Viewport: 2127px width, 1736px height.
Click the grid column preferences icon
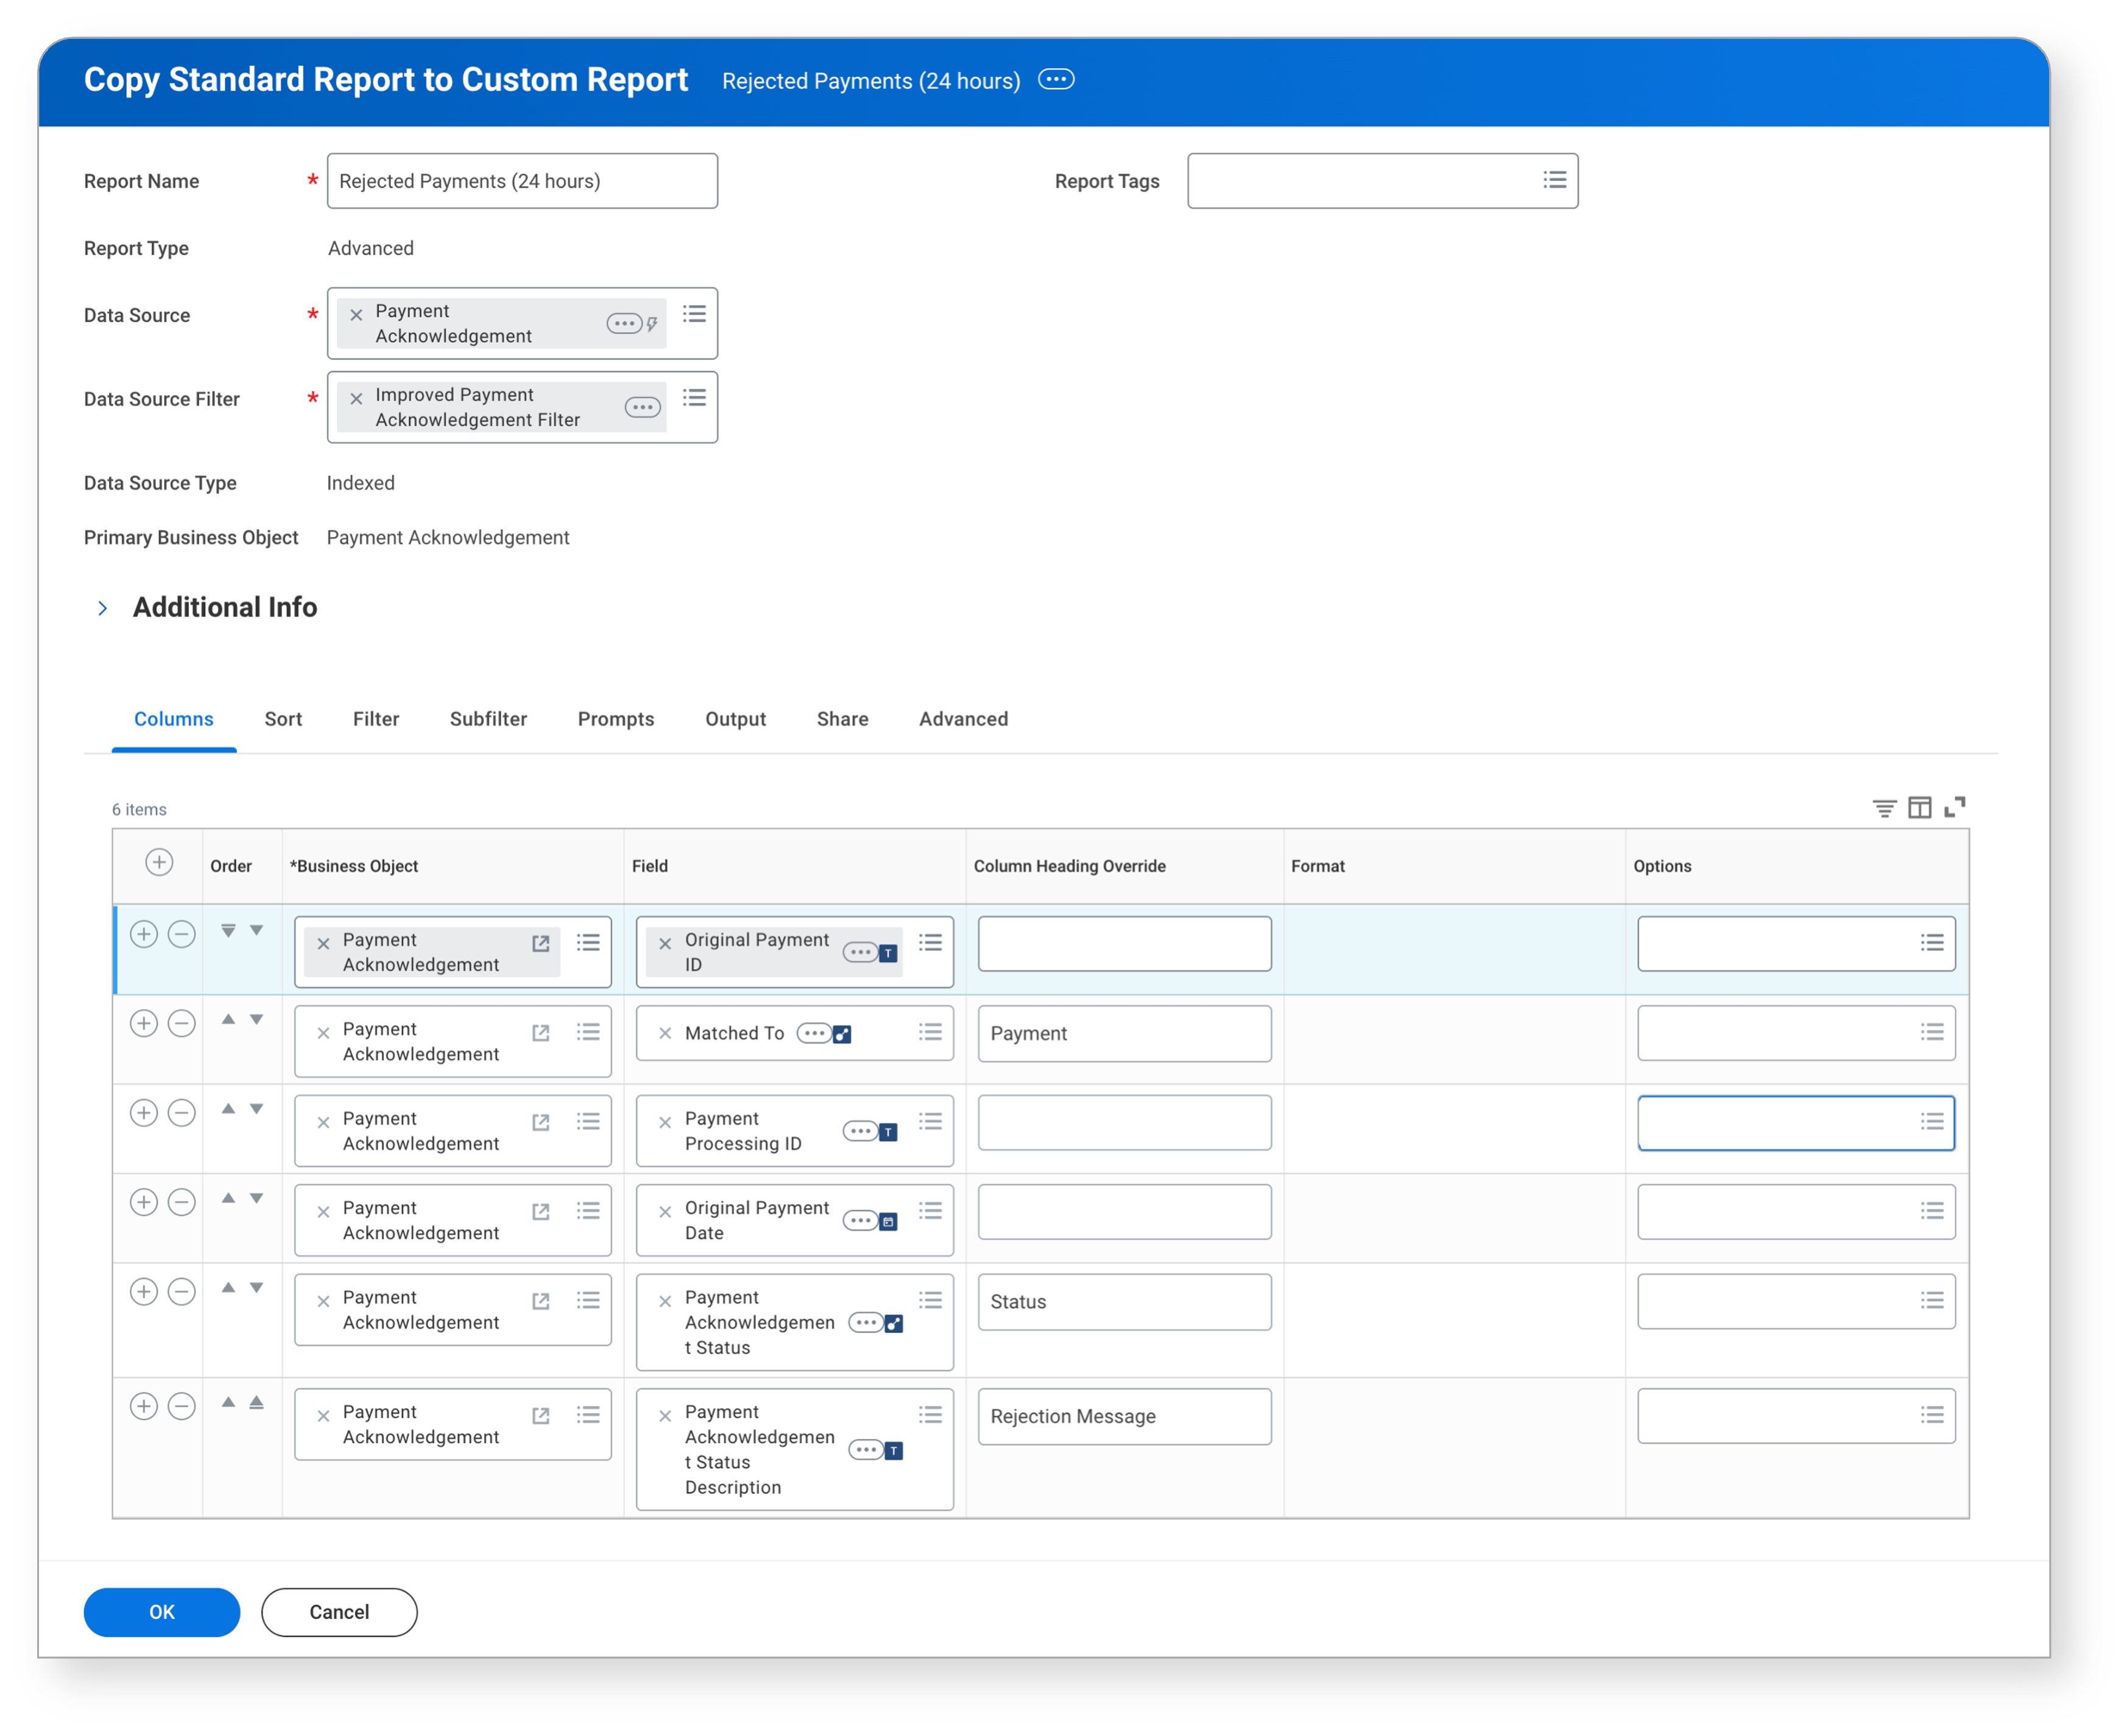click(1919, 808)
